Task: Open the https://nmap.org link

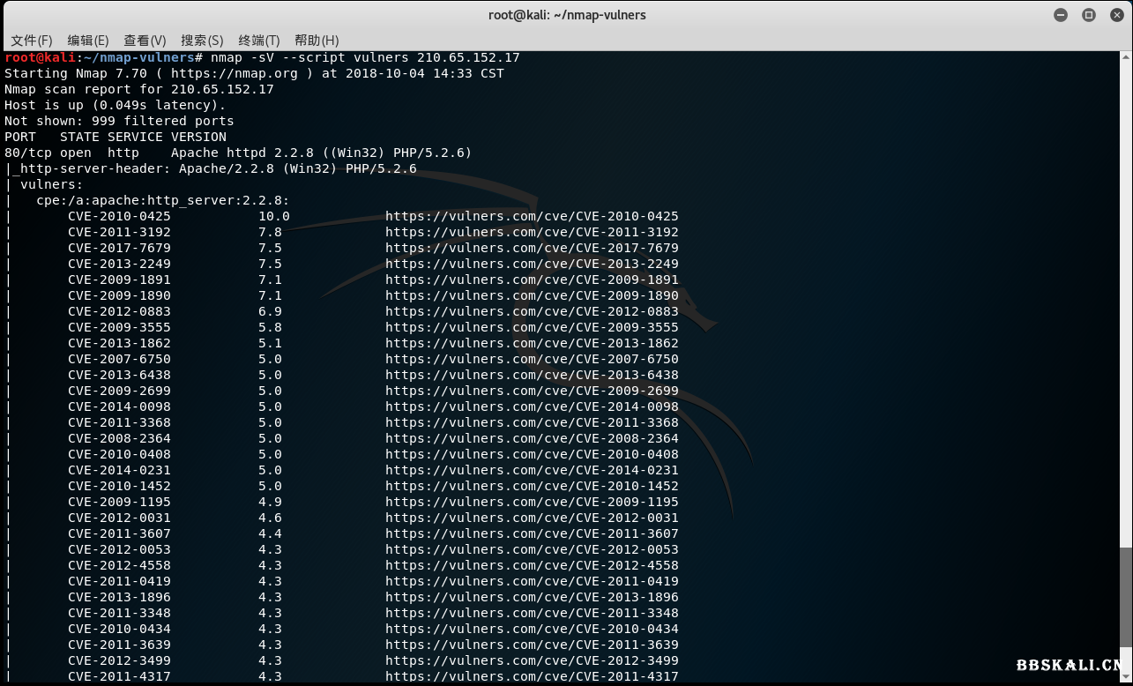Action: click(x=235, y=74)
